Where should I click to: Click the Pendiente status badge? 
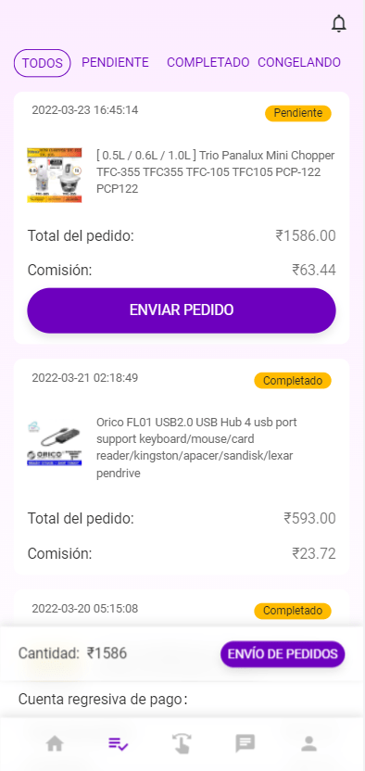298,114
